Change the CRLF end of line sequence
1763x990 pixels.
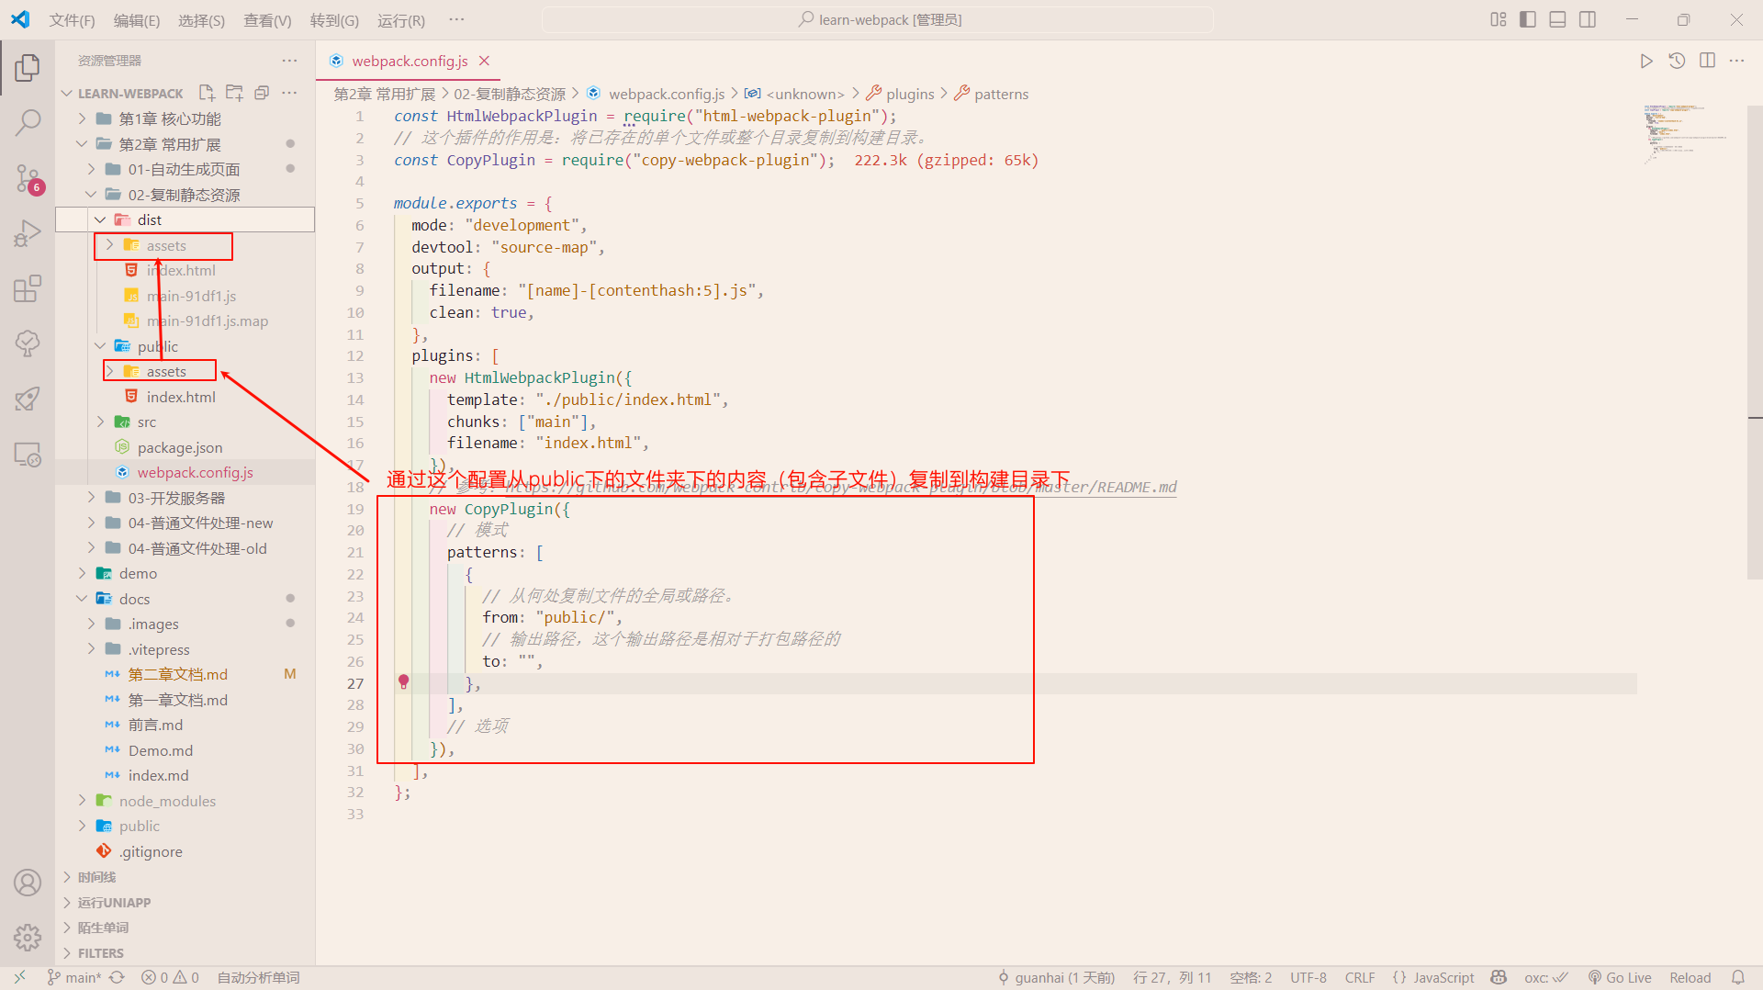[x=1360, y=977]
